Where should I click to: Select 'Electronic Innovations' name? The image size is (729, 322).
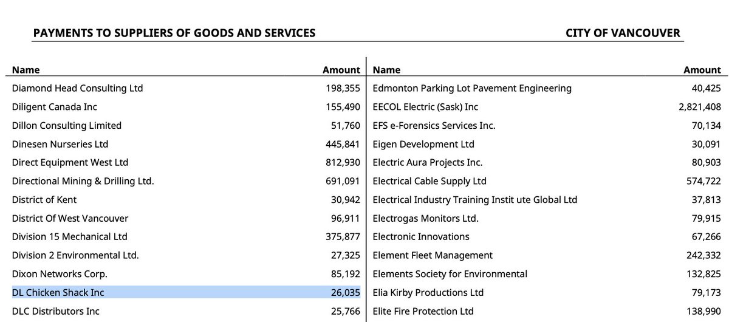coord(420,236)
